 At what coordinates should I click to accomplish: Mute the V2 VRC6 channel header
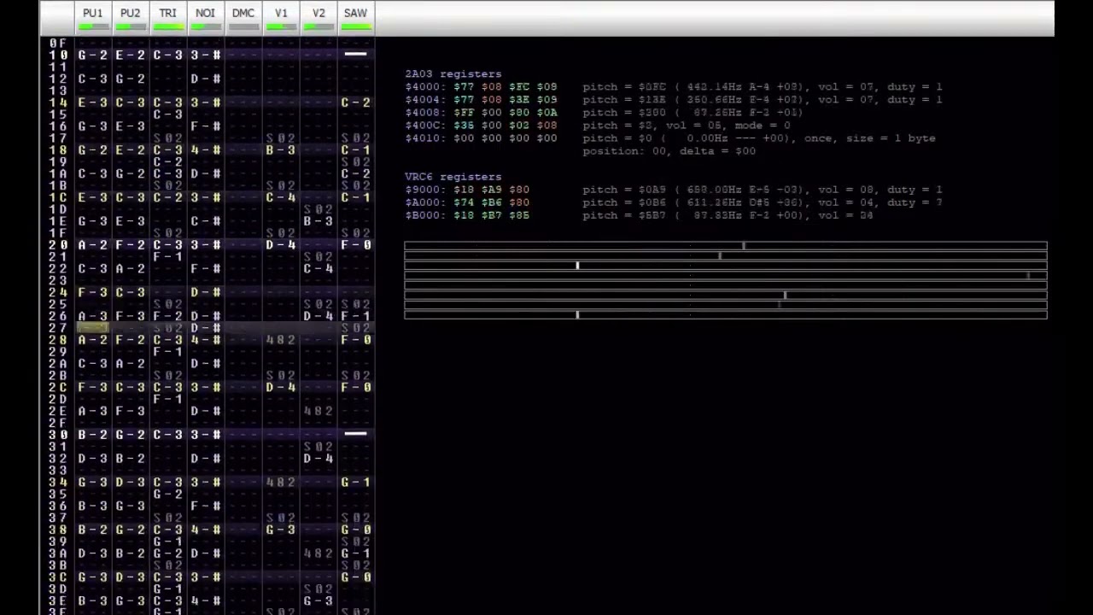point(319,17)
